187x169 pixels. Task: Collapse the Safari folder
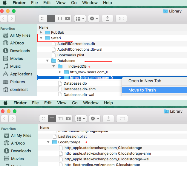coord(41,38)
